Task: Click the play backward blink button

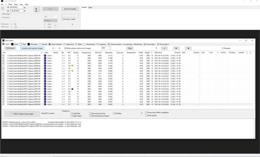Action: coord(188,48)
